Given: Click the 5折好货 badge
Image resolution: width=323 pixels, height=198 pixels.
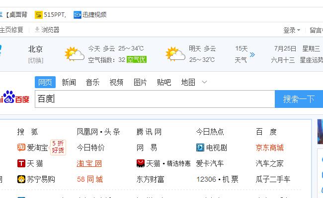Looking at the screenshot, I should tap(58, 147).
